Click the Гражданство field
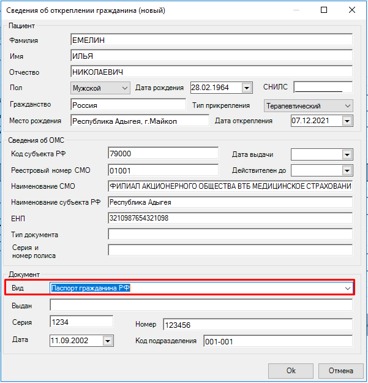Image resolution: width=368 pixels, height=383 pixels. click(x=127, y=105)
